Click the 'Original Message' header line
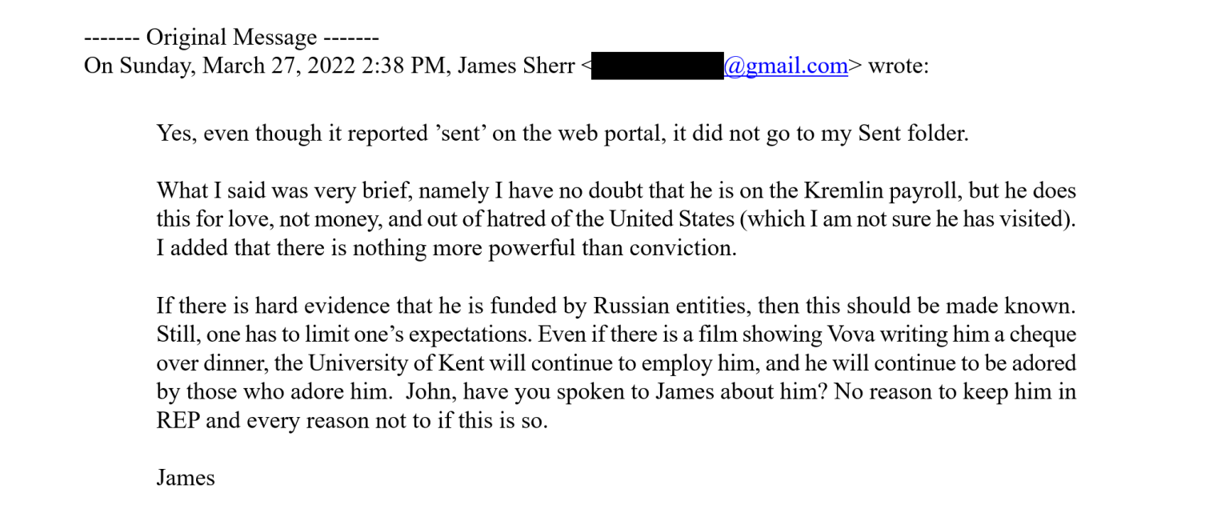This screenshot has height=513, width=1229. point(231,38)
